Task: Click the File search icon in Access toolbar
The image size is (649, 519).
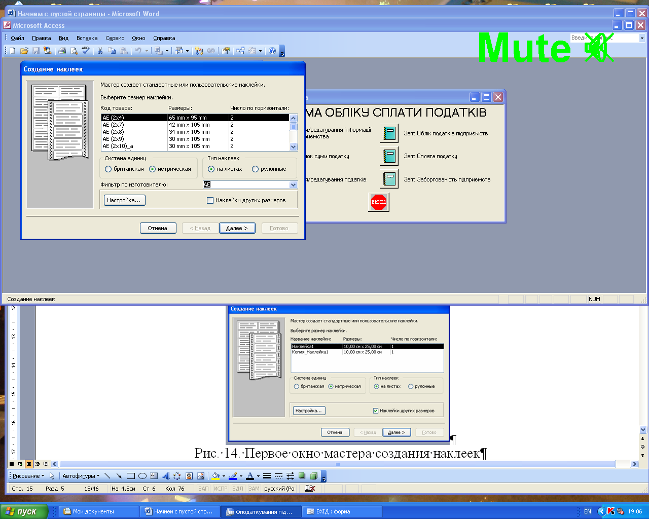Action: [48, 51]
